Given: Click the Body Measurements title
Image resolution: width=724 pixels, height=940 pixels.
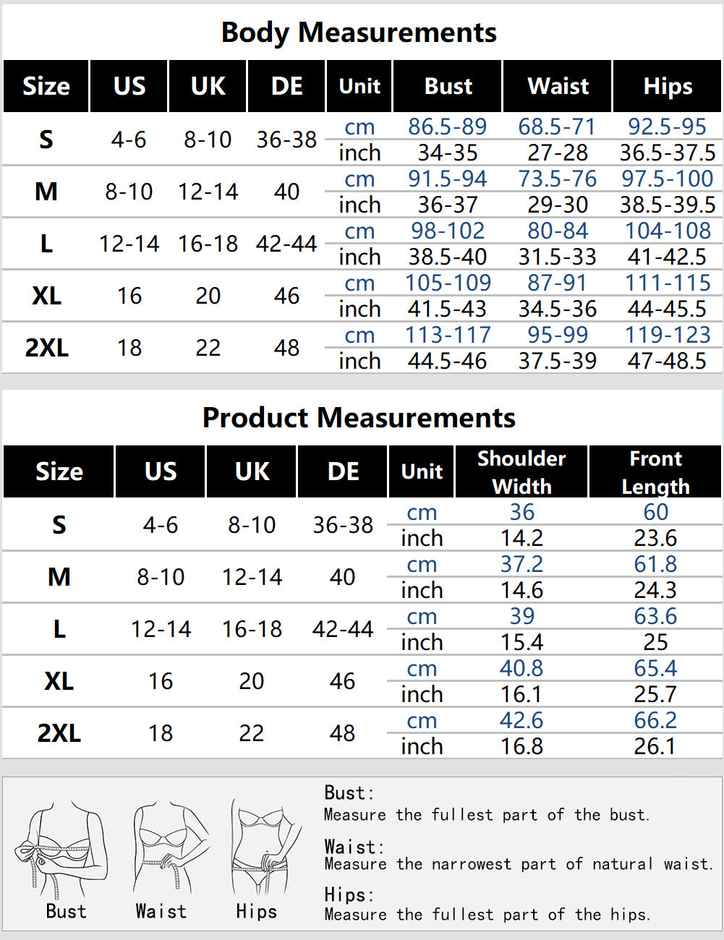Looking at the screenshot, I should (359, 33).
